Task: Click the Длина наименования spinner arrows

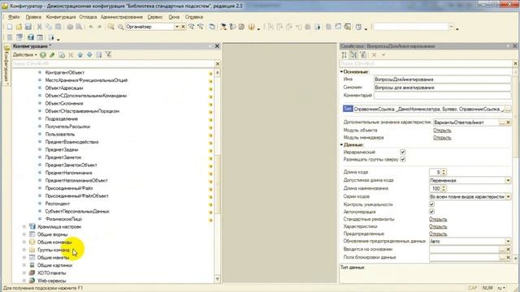Action: tap(444, 188)
